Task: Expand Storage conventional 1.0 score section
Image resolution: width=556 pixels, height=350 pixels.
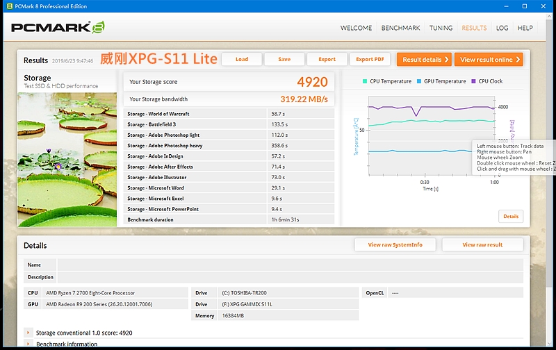Action: (28, 333)
